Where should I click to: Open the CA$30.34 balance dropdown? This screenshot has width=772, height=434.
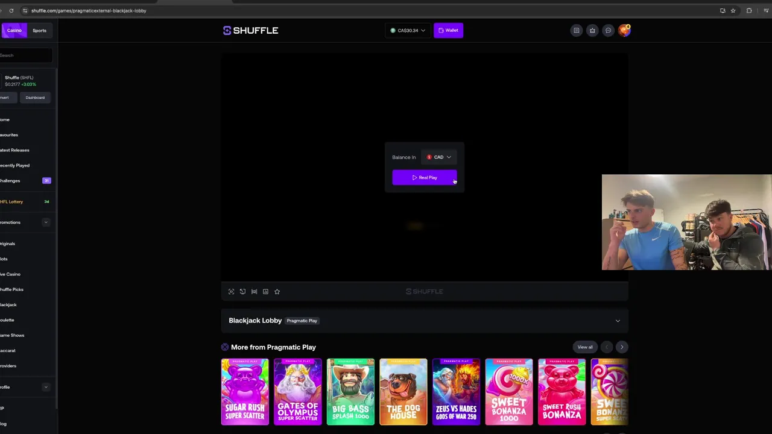408,30
